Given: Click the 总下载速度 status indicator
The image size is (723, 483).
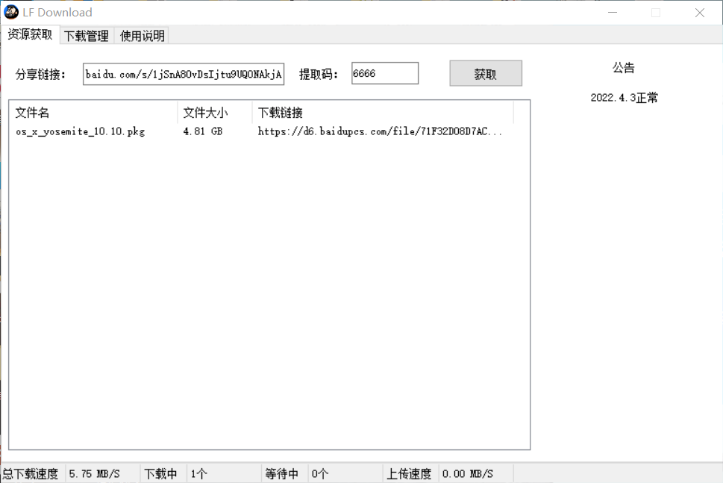Looking at the screenshot, I should click(x=31, y=473).
